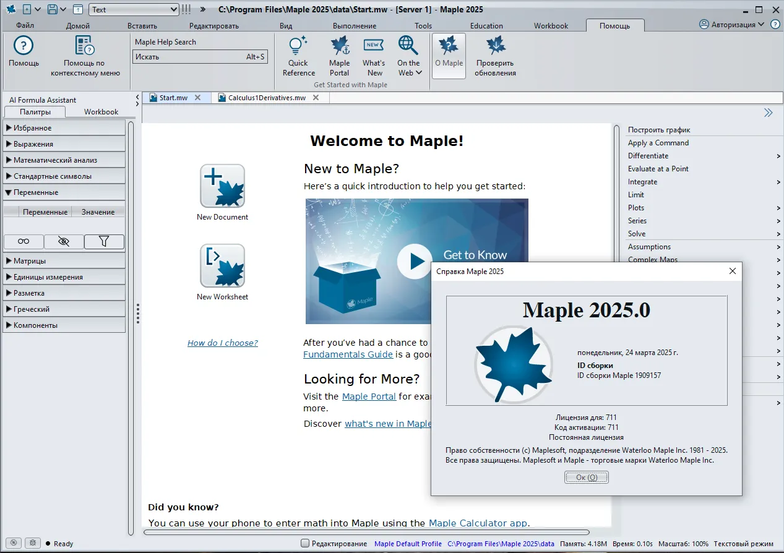784x553 pixels.
Task: Click the text box icon beside save dropdown
Action: click(78, 9)
